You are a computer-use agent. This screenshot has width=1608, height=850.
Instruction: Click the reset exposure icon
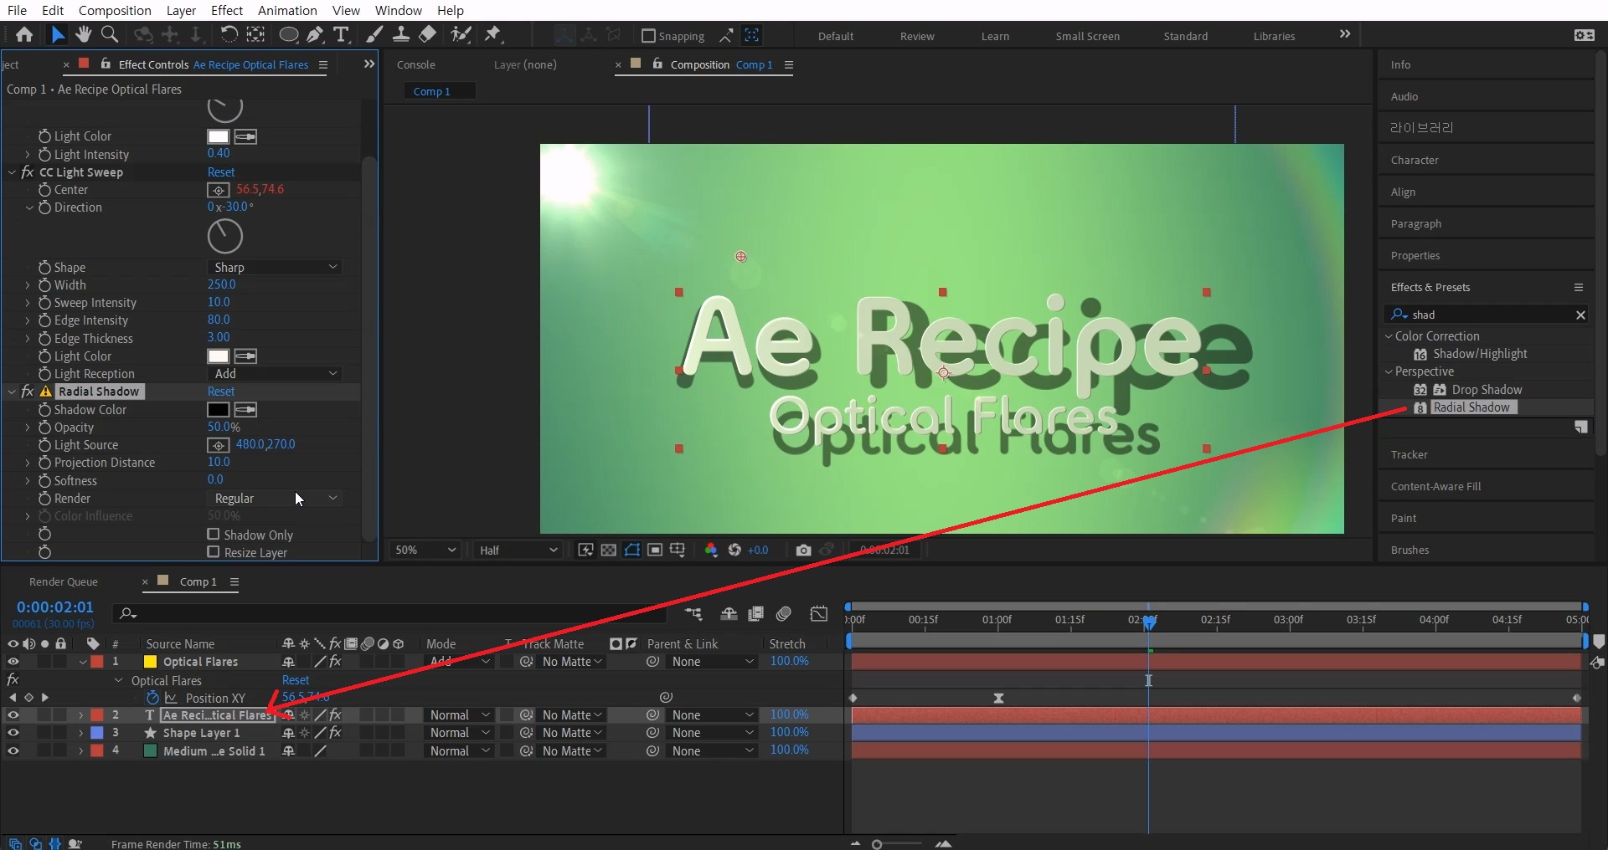[734, 550]
